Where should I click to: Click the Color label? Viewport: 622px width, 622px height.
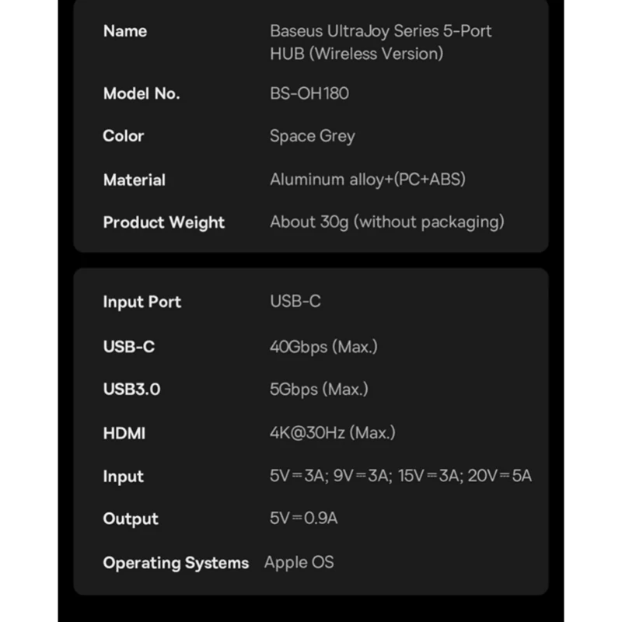(123, 136)
